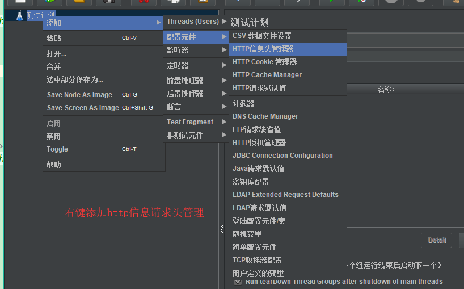Choose LDAP Extended Request Defaults
The width and height of the screenshot is (464, 289).
pyautogui.click(x=288, y=195)
